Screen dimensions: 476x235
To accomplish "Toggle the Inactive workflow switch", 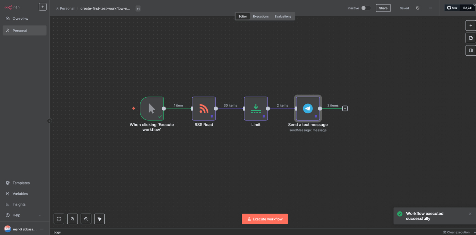I will (x=365, y=8).
